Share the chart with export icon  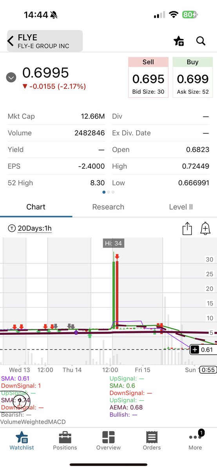(x=187, y=229)
